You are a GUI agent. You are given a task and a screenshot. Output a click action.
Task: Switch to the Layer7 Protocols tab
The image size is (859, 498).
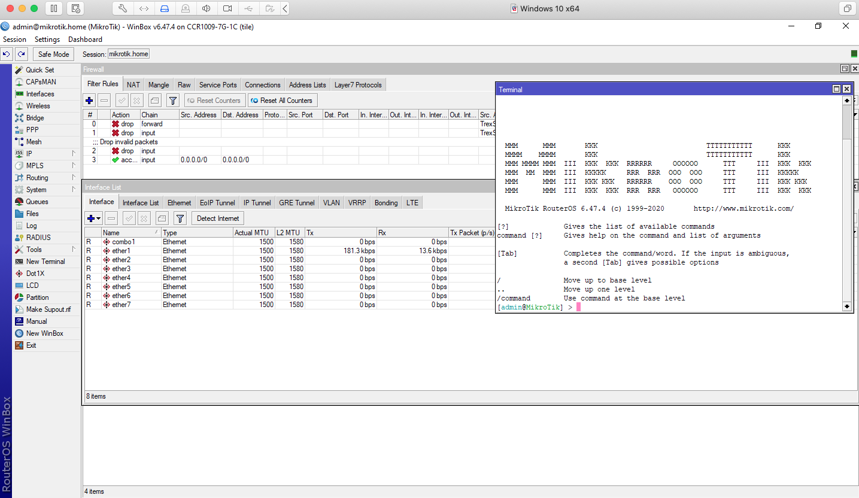[358, 85]
